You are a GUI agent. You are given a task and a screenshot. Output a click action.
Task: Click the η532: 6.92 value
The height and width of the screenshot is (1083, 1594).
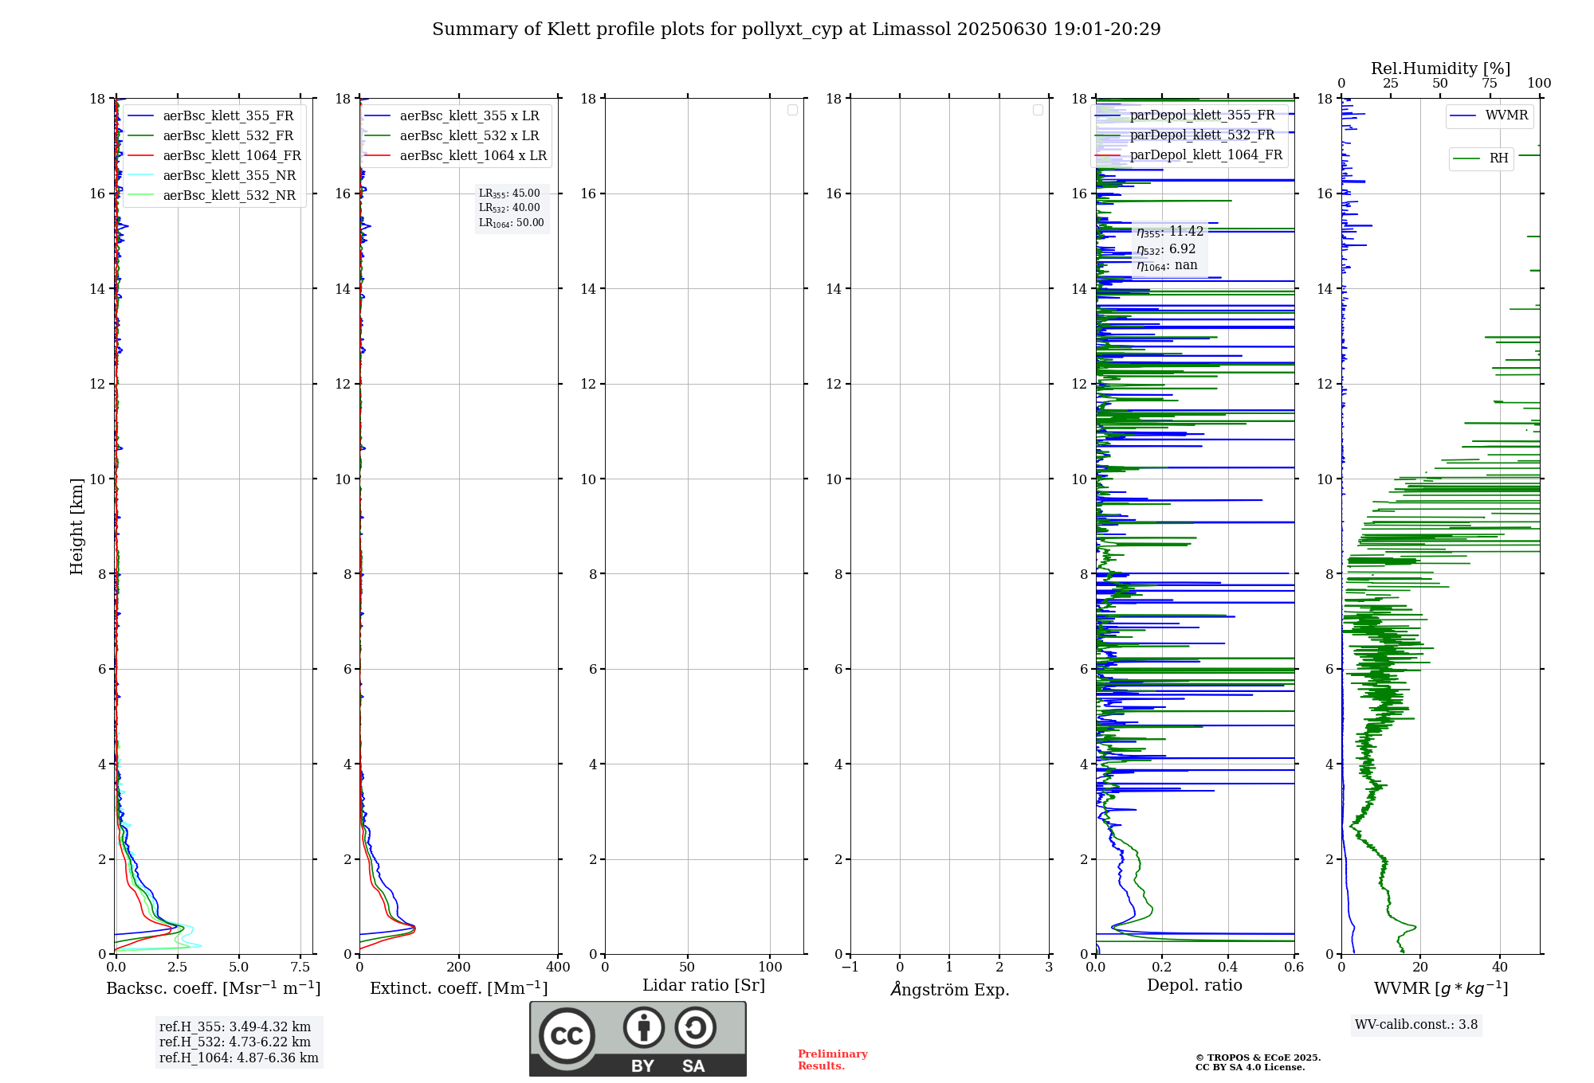[x=1166, y=249]
